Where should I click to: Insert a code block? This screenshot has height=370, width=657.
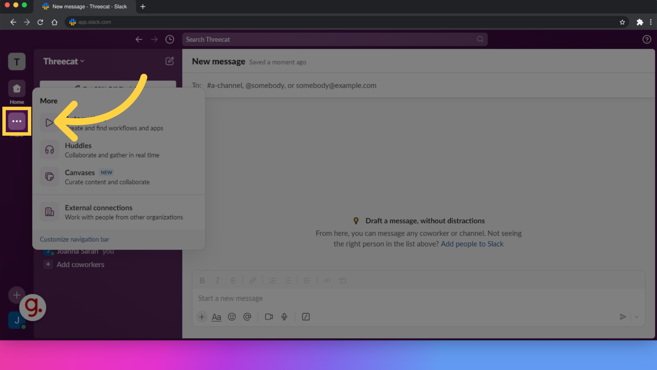[x=343, y=281]
